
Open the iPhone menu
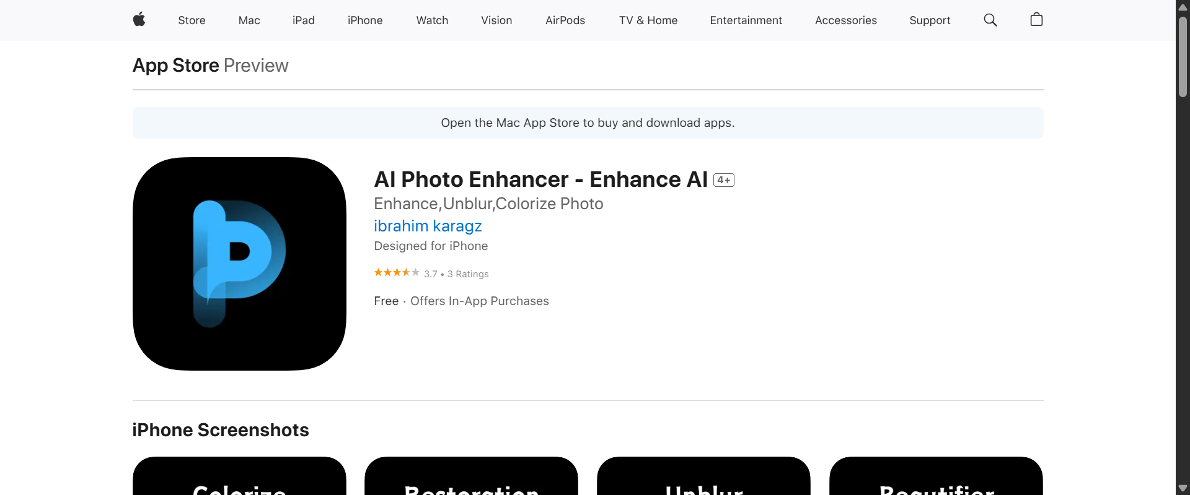click(x=365, y=20)
